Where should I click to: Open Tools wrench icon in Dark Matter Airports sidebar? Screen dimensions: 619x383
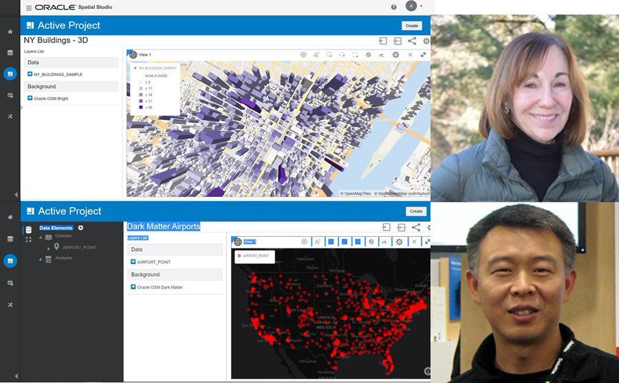[10, 305]
